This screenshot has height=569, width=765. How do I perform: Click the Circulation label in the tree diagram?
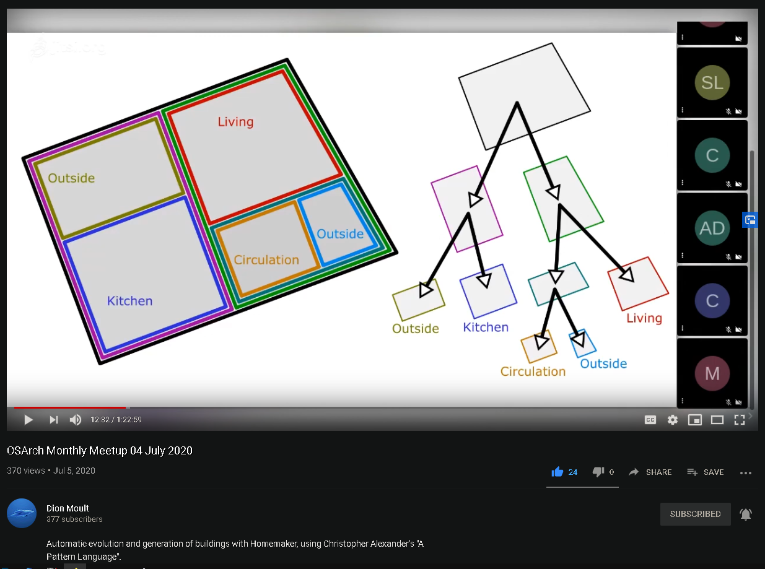[x=533, y=371]
